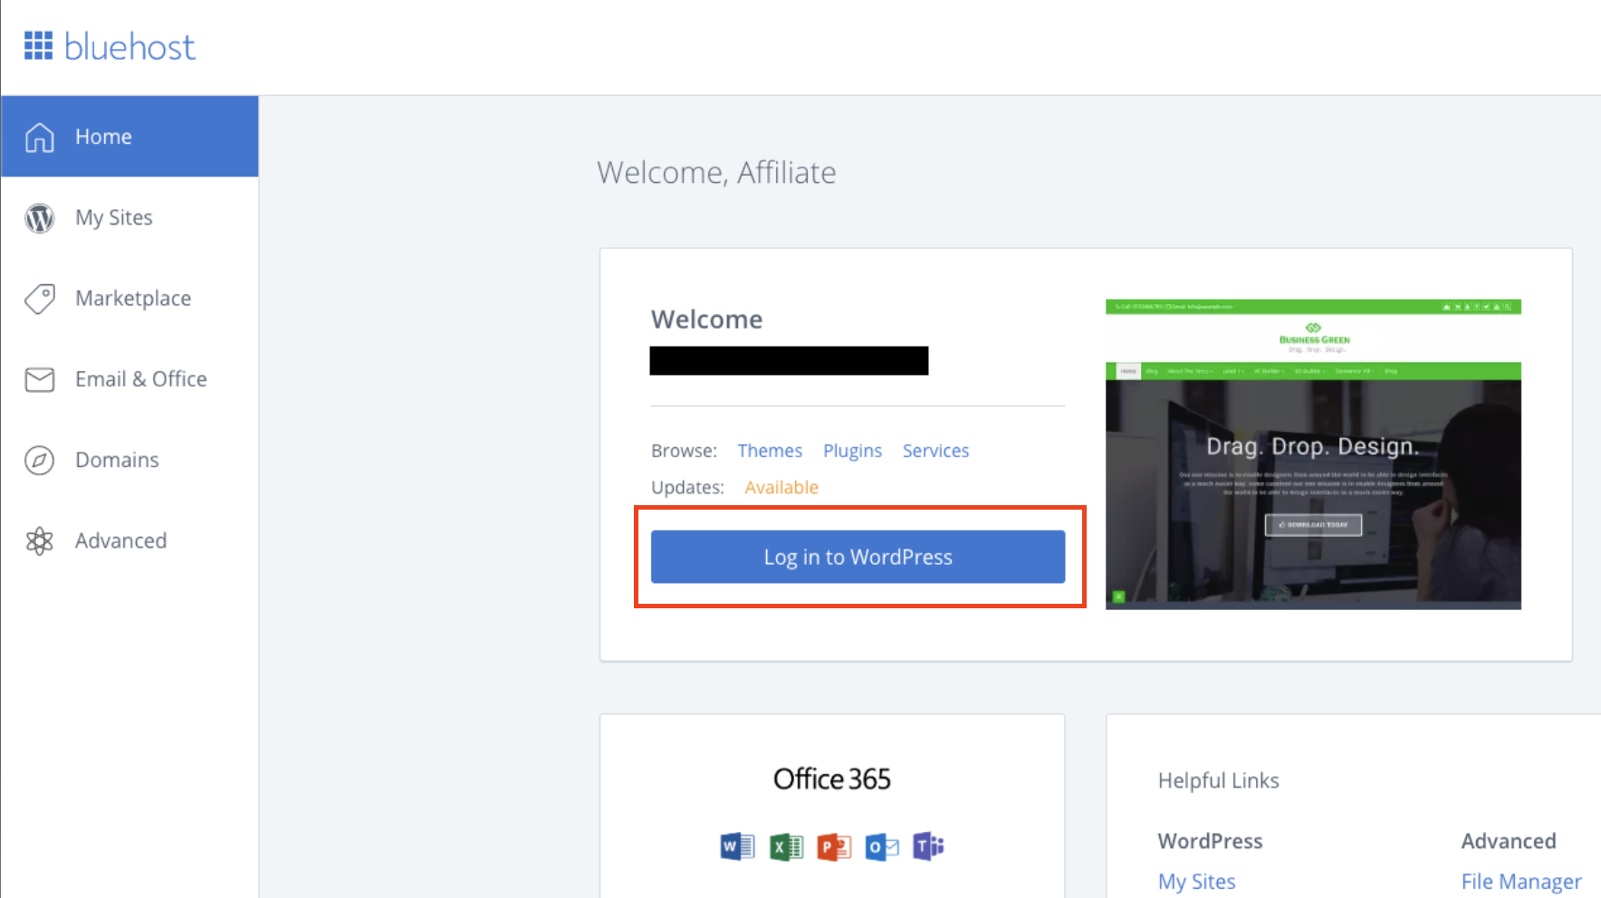
Task: Click the Home house icon
Action: [39, 137]
